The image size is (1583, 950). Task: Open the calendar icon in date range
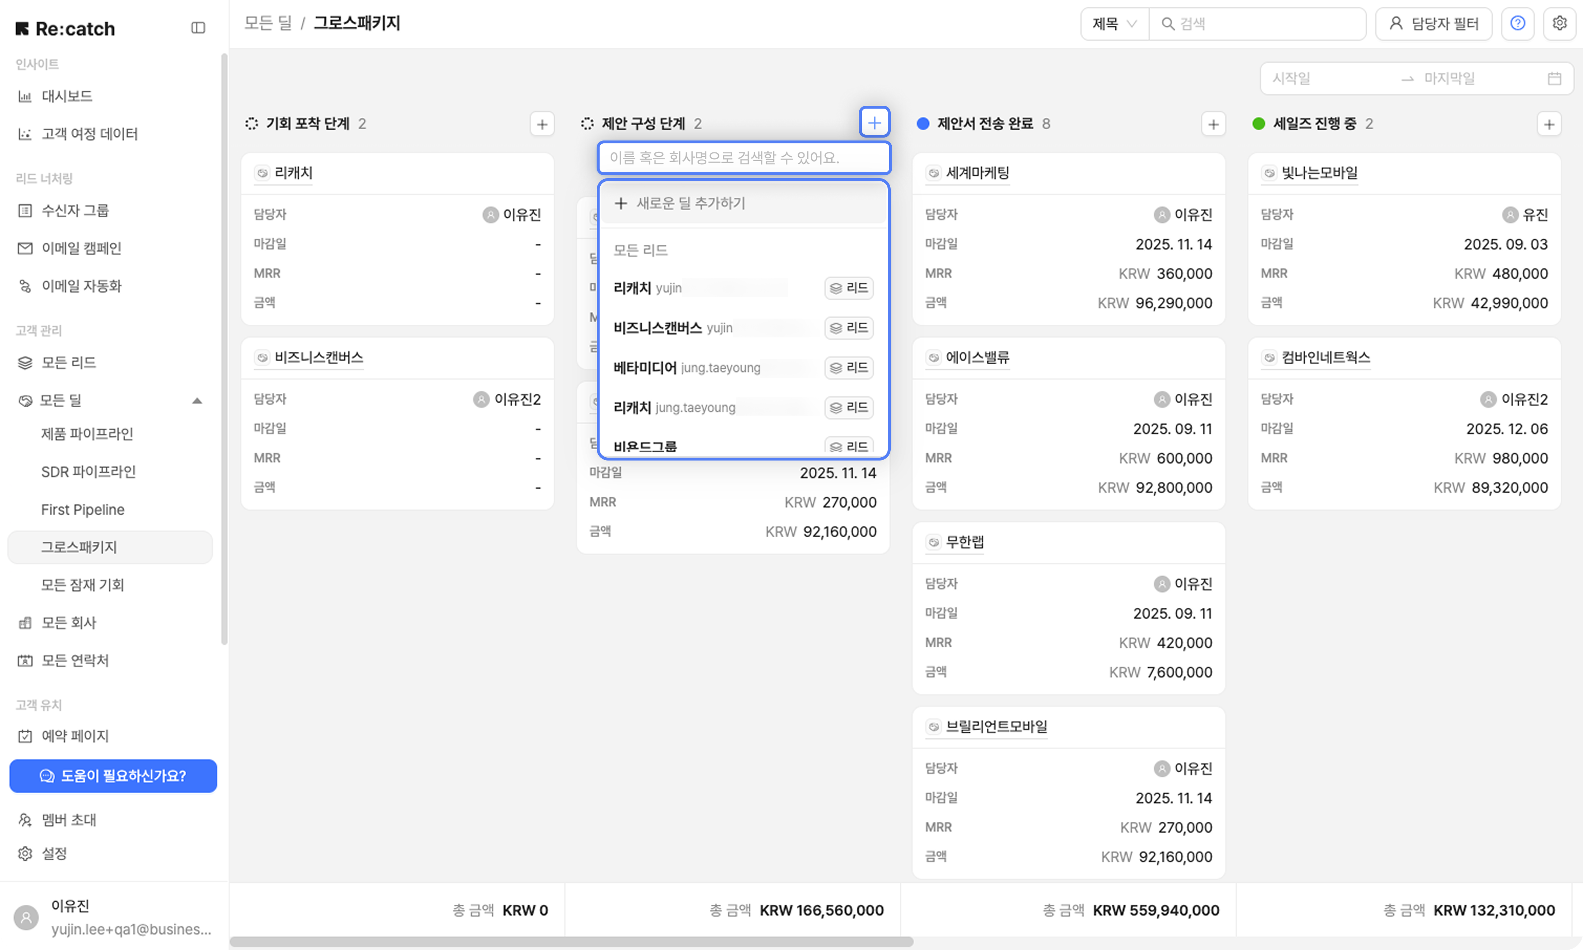1554,79
